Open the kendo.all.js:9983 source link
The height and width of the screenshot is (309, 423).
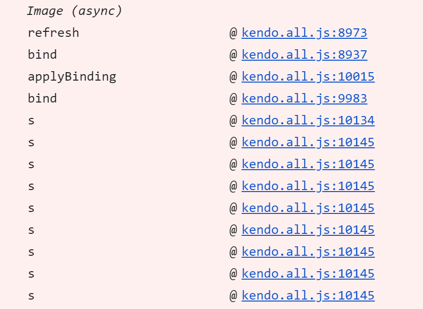[304, 99]
